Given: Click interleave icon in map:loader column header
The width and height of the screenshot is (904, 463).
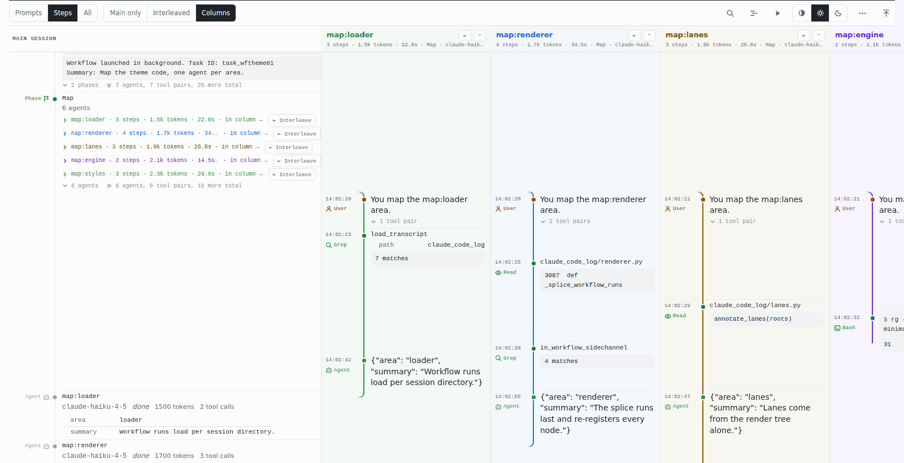Looking at the screenshot, I should click(465, 35).
